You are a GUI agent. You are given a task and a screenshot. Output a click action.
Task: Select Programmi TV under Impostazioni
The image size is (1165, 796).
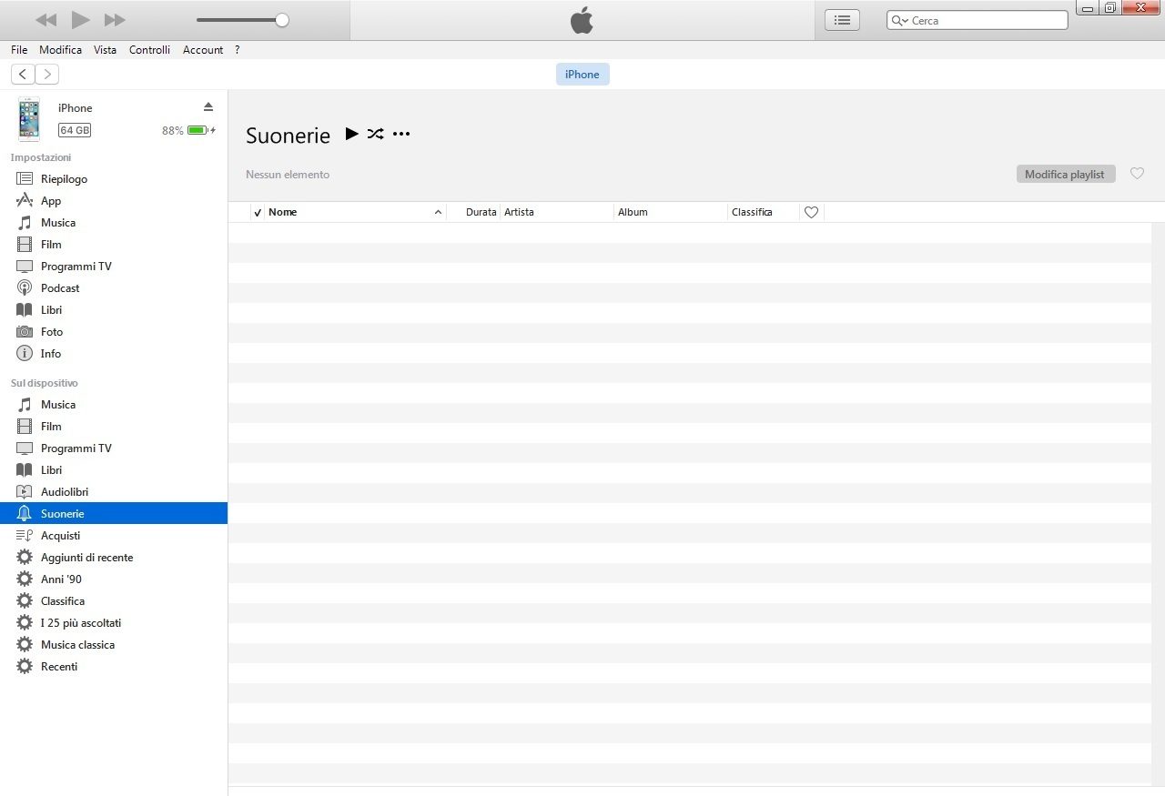click(114, 267)
